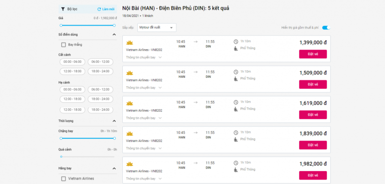The image size is (385, 184).
Task: Click the Làm mới refresh icon
Action: (x=99, y=9)
